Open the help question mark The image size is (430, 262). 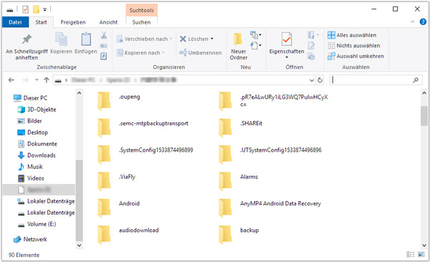423,22
